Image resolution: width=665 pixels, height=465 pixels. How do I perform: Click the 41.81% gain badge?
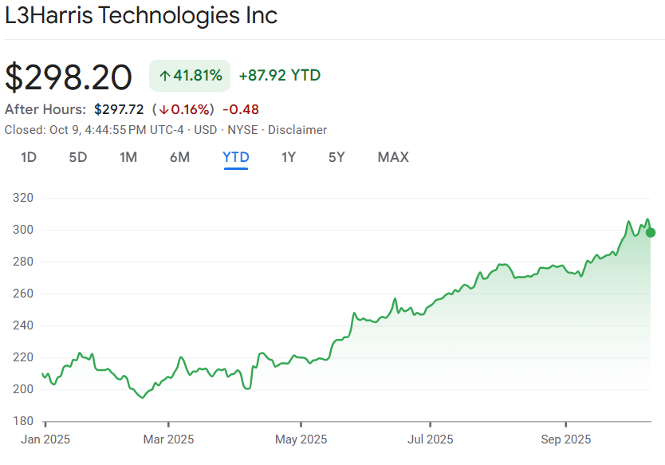point(190,76)
